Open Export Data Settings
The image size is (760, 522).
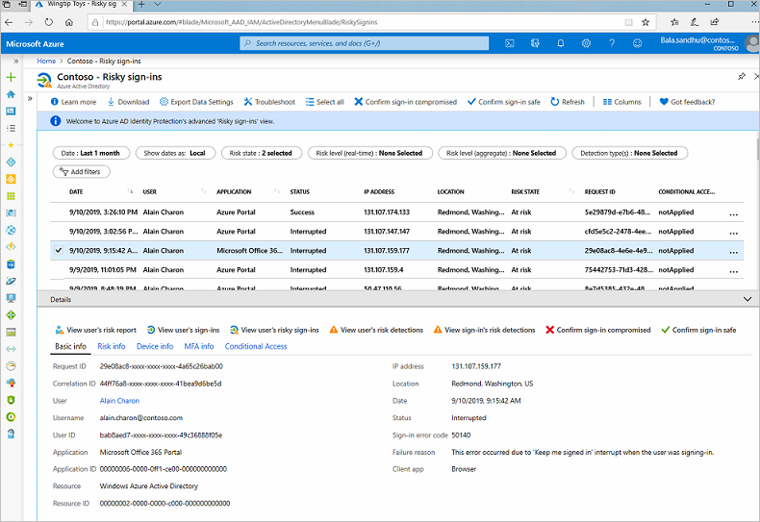coord(196,102)
